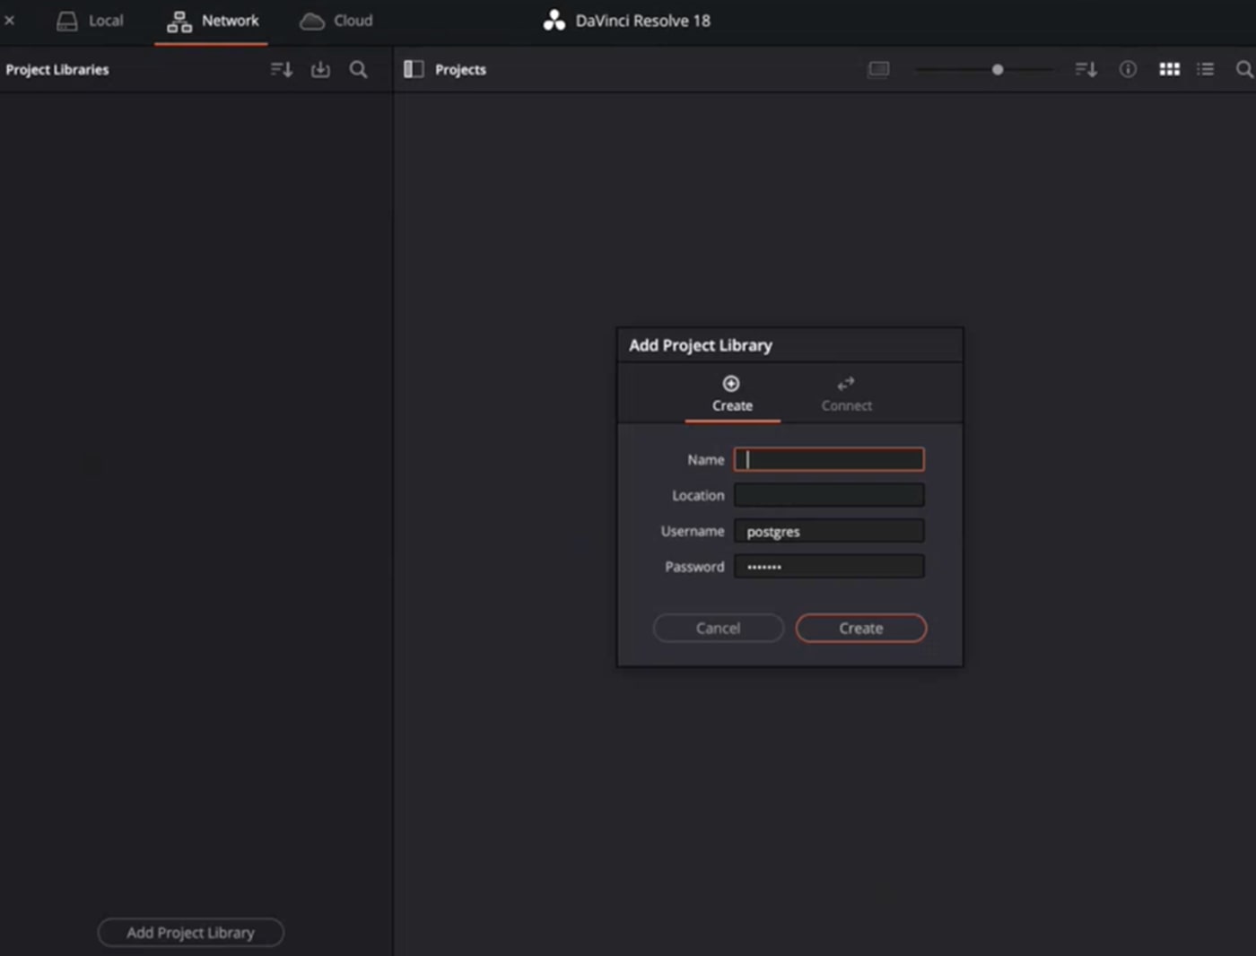Click the Password field
The height and width of the screenshot is (956, 1256).
829,567
